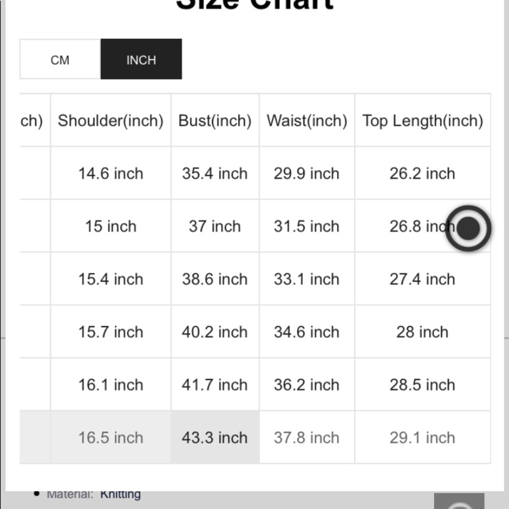
Task: Select the 33.1 inch waist cell
Action: [x=307, y=279]
